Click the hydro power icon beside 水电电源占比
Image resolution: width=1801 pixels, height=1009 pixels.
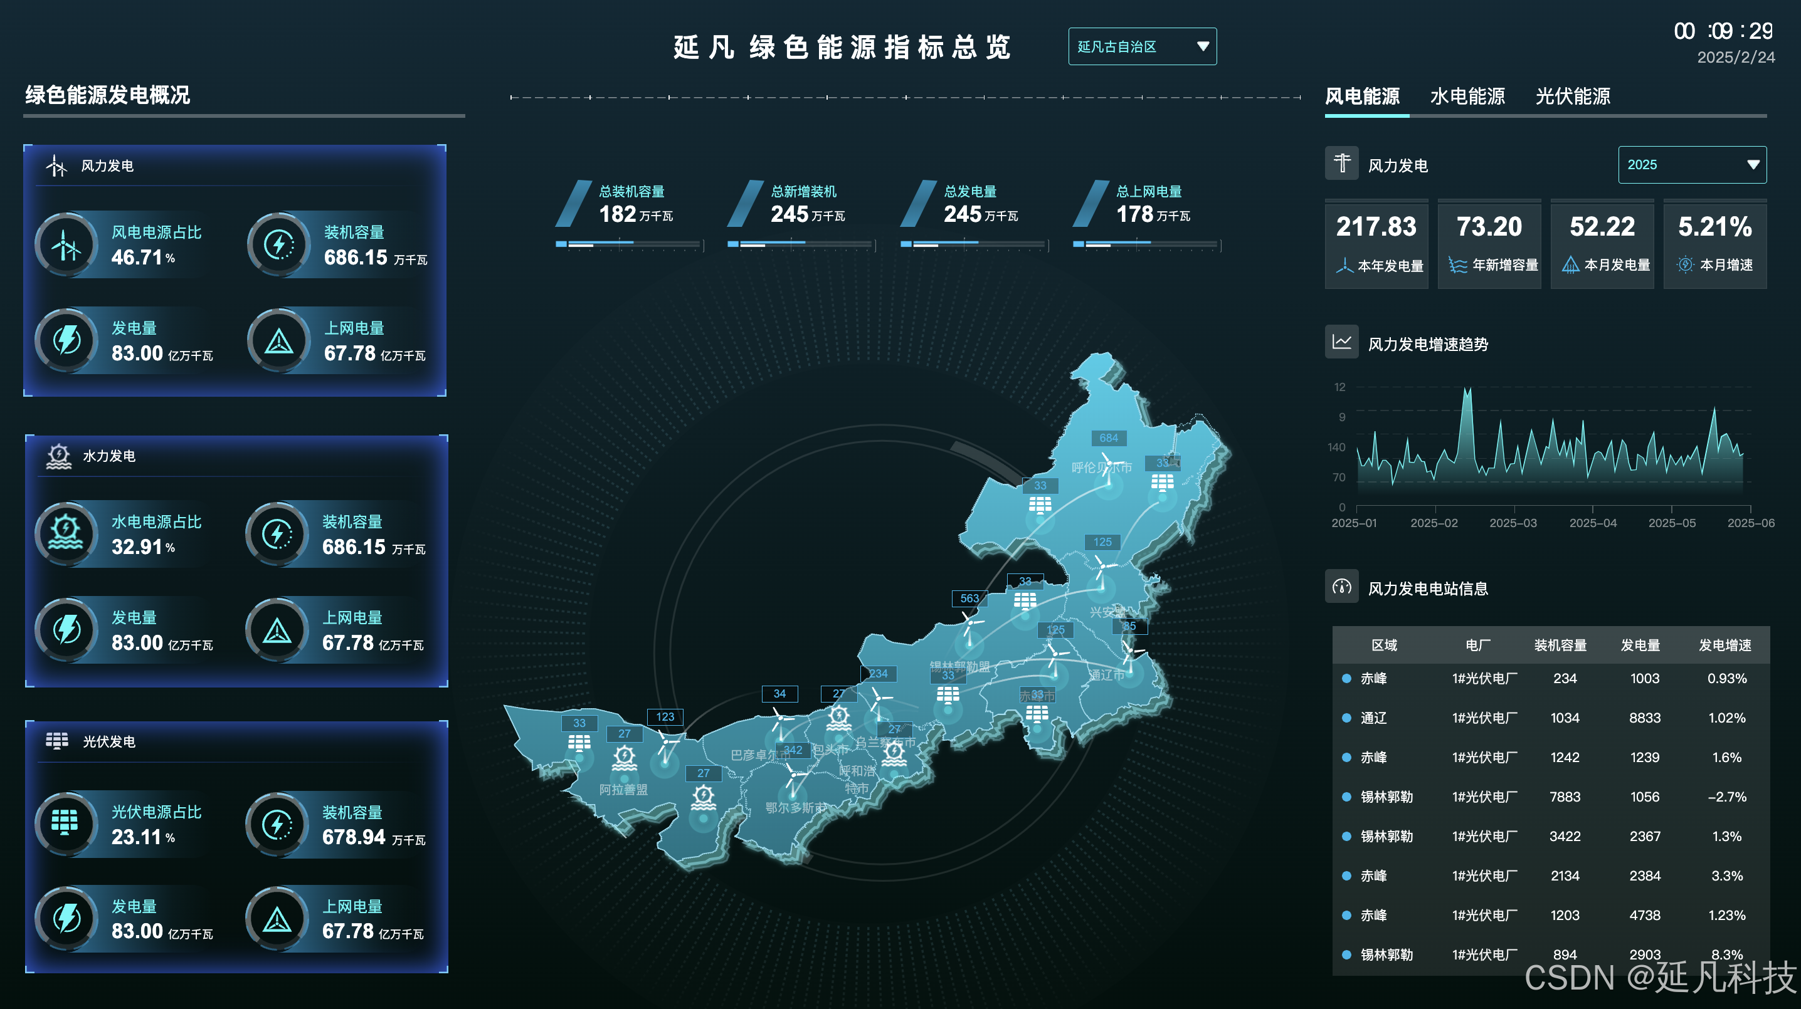[66, 534]
